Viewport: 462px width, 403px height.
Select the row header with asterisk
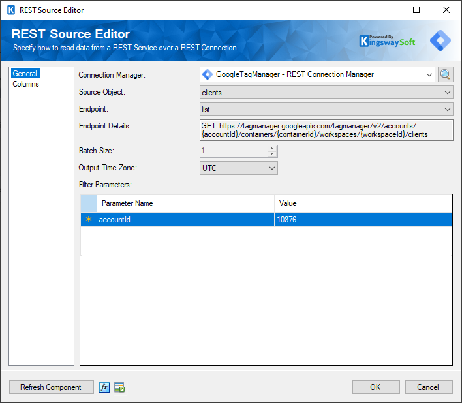89,220
